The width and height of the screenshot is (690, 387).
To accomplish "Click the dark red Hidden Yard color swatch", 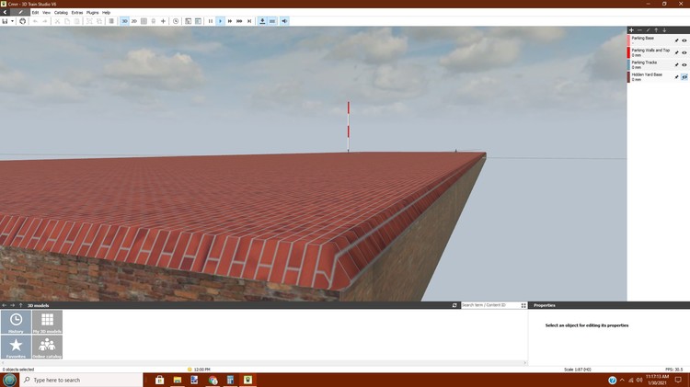I will pos(629,77).
